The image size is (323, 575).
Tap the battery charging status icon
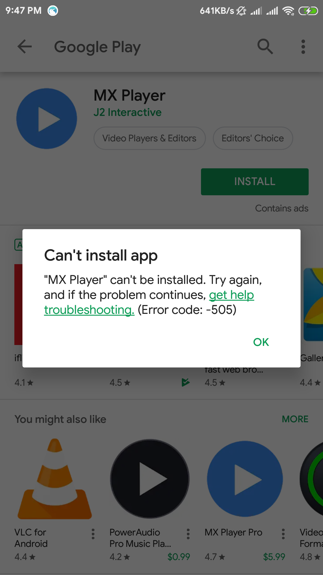(x=308, y=11)
